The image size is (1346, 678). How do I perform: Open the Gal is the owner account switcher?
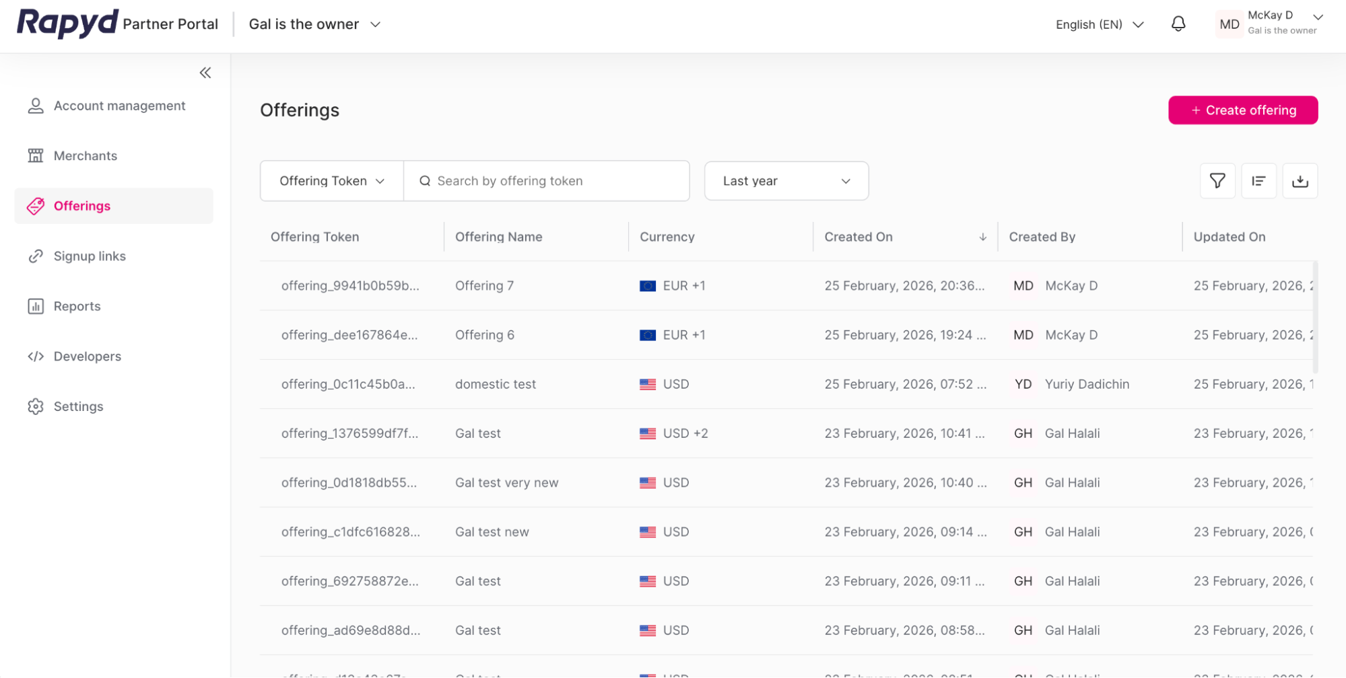(314, 24)
